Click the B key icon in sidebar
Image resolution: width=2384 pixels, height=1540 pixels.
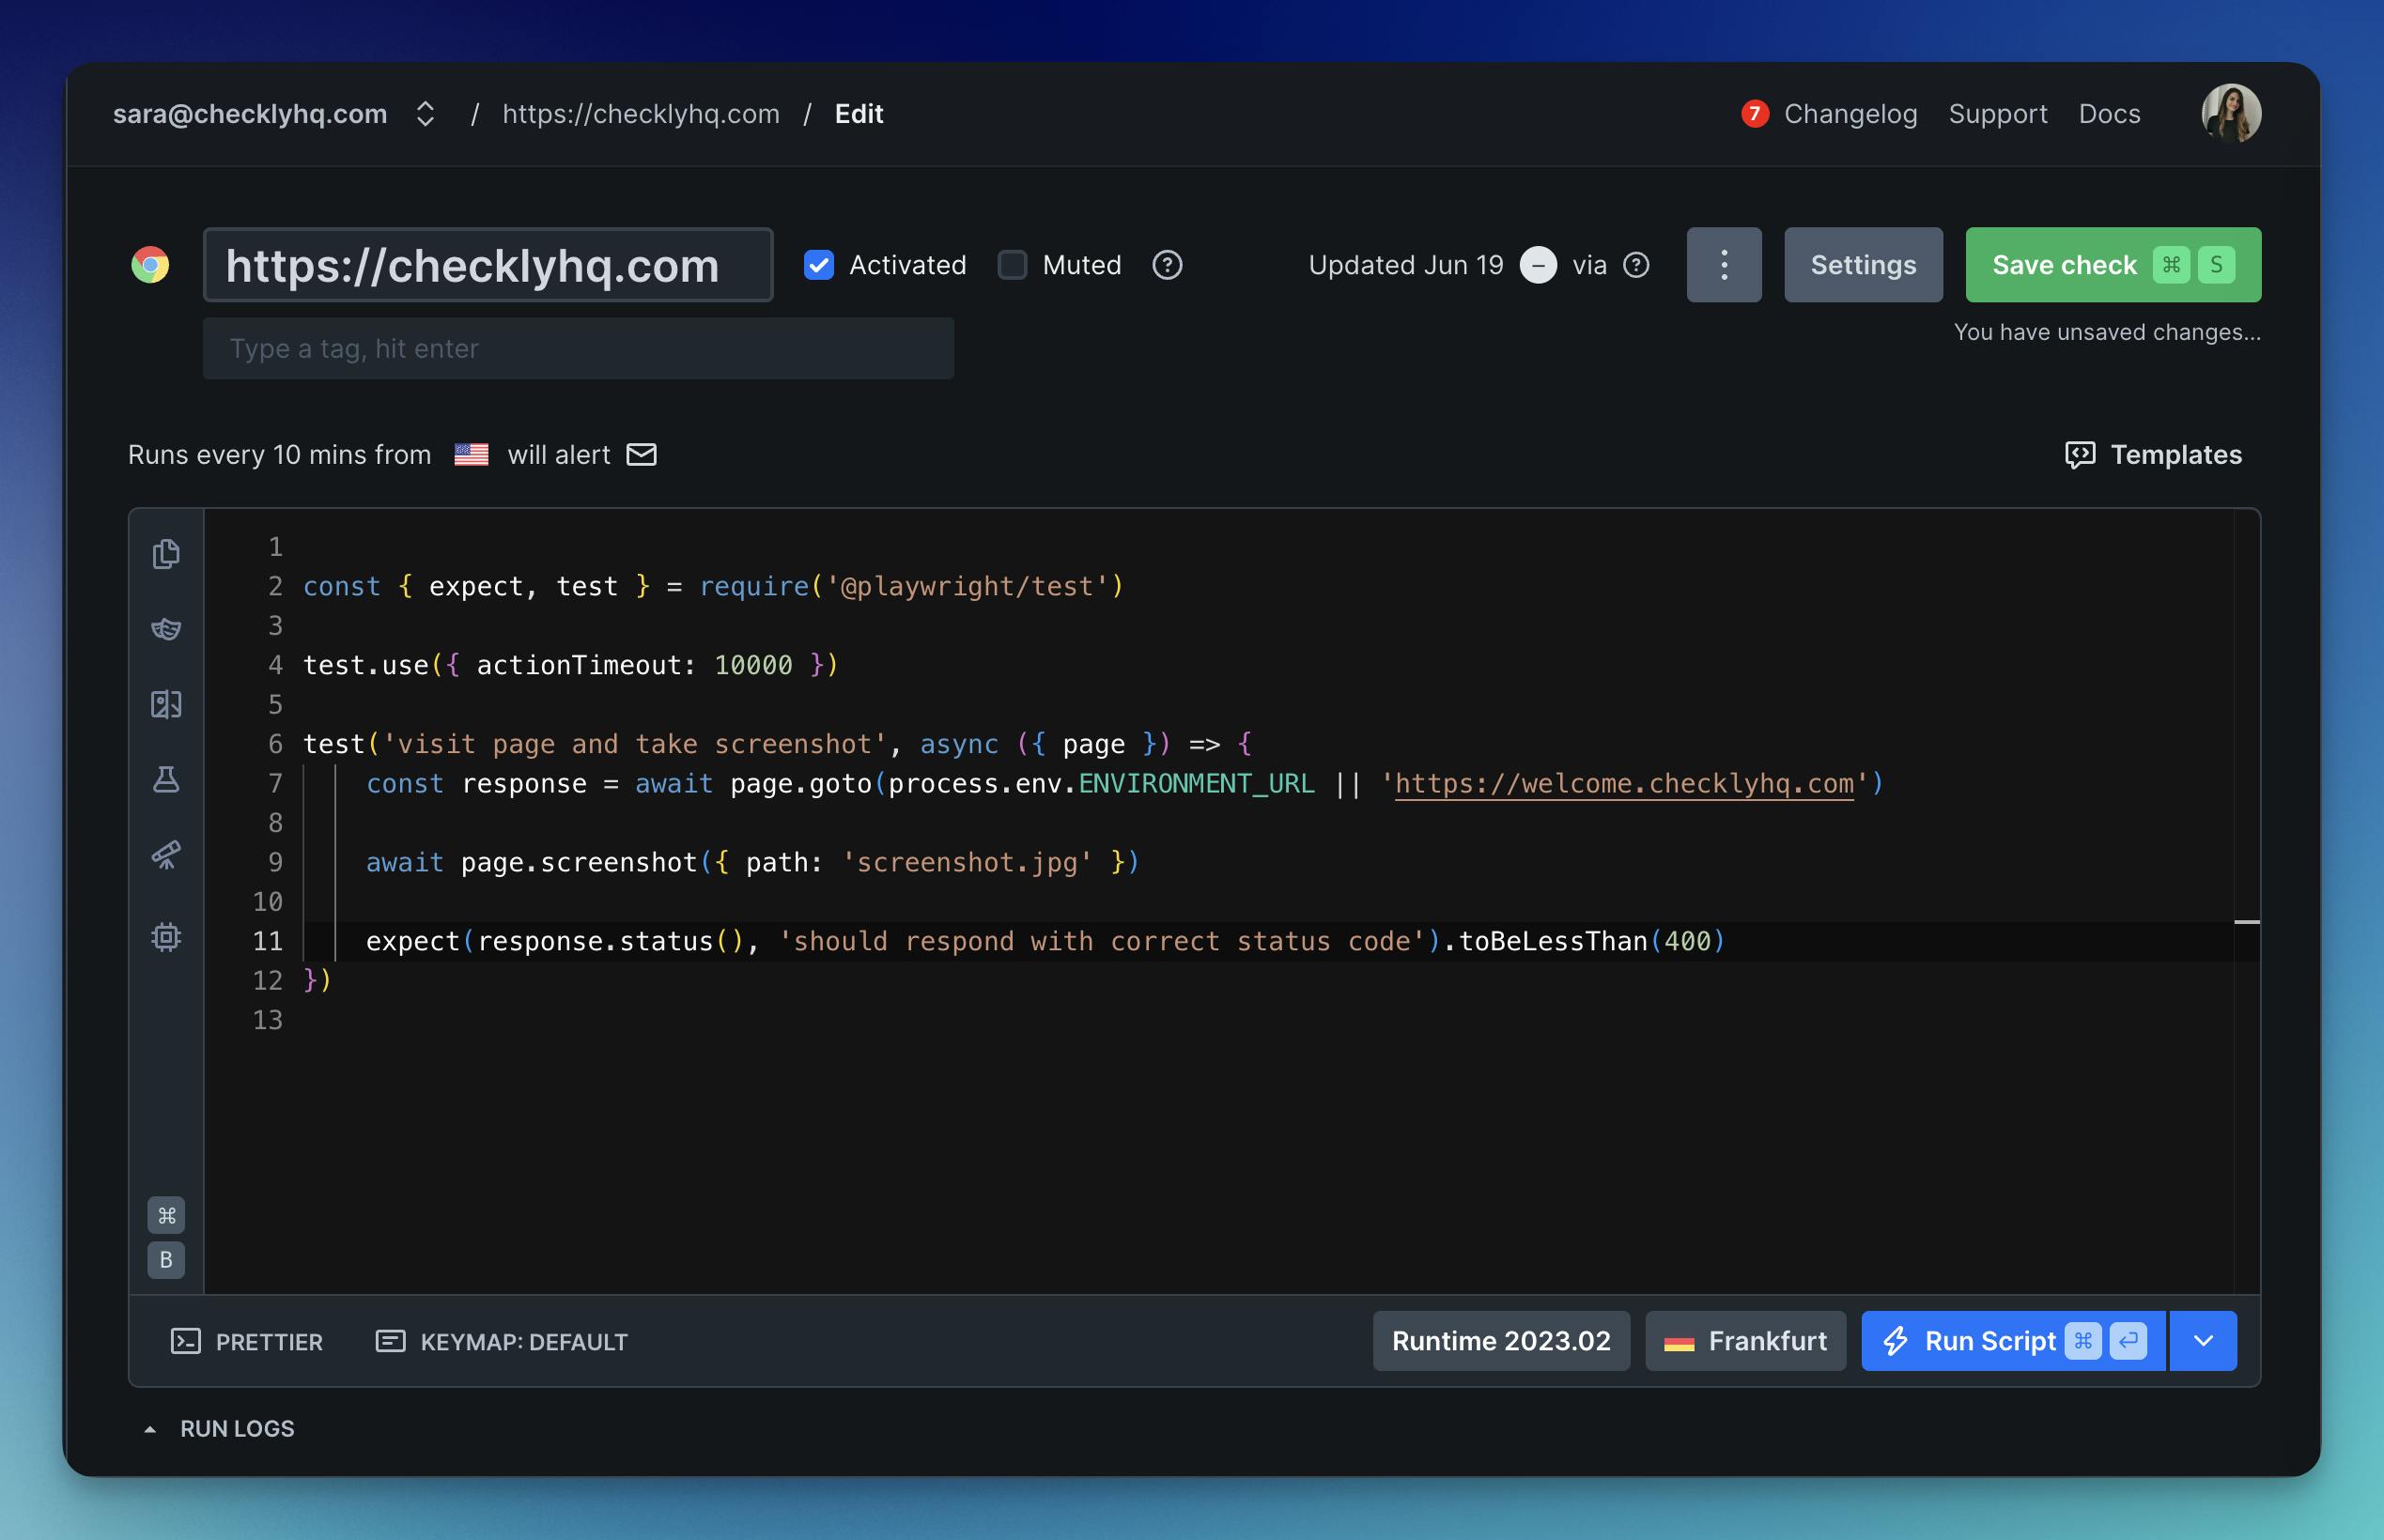[166, 1260]
